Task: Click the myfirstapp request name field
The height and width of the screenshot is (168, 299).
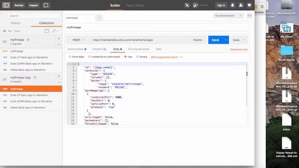Action: coord(157,27)
